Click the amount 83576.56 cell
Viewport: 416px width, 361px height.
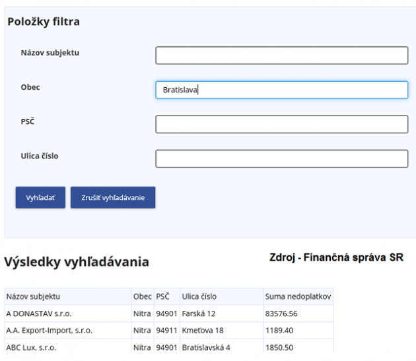click(298, 313)
